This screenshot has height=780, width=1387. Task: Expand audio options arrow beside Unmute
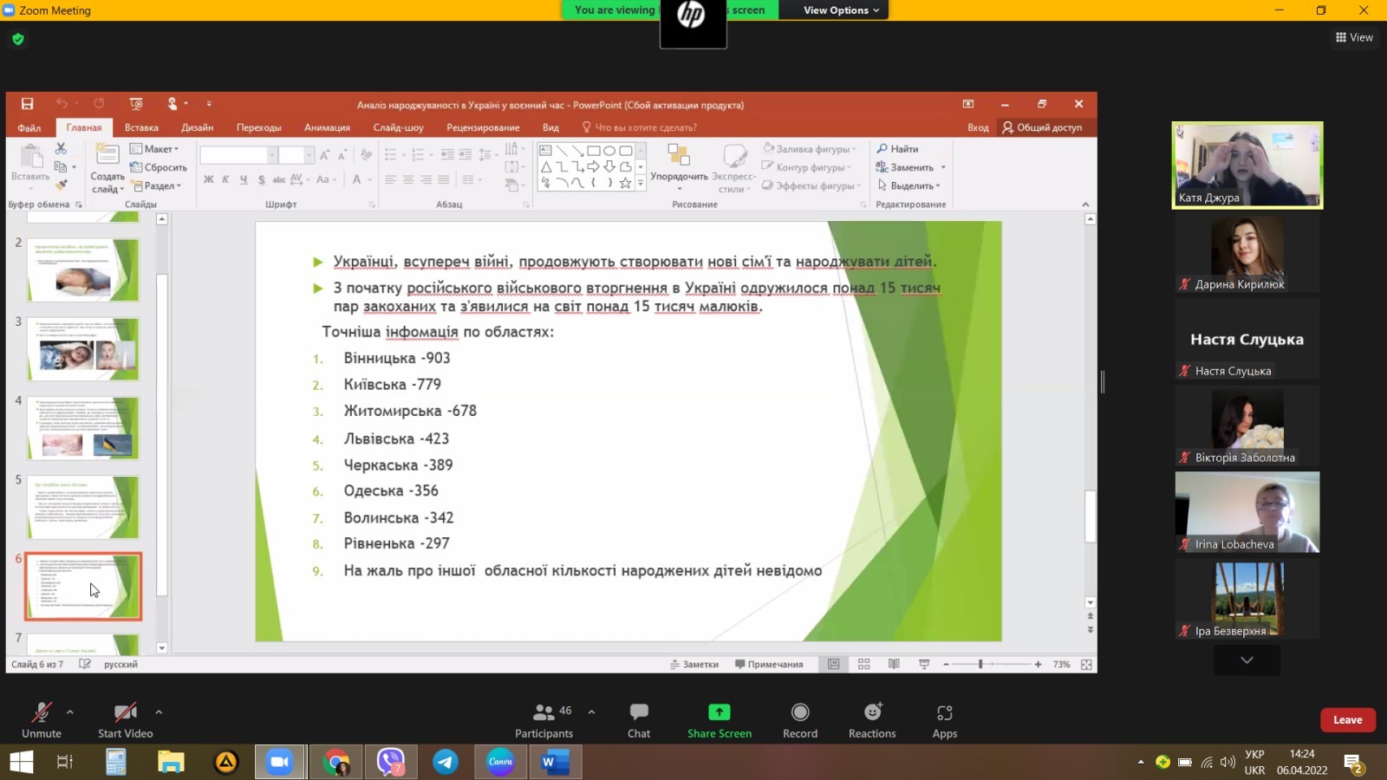[70, 712]
